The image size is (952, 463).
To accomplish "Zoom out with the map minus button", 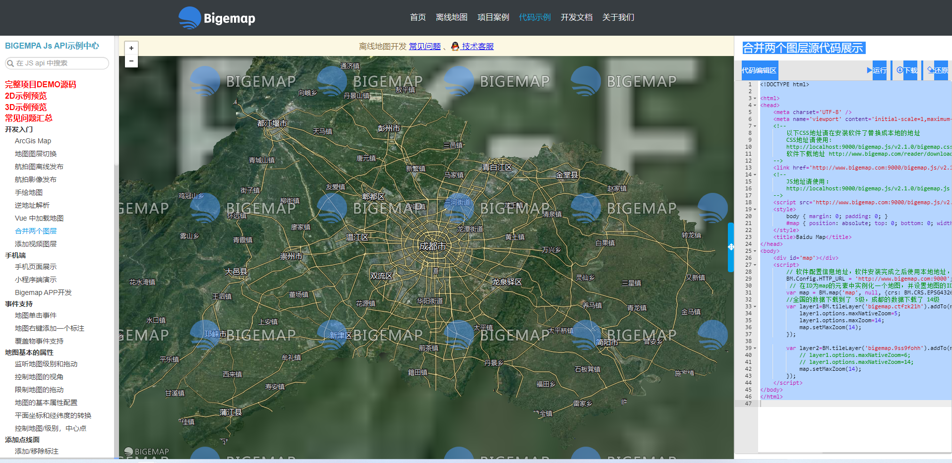I will pyautogui.click(x=131, y=61).
